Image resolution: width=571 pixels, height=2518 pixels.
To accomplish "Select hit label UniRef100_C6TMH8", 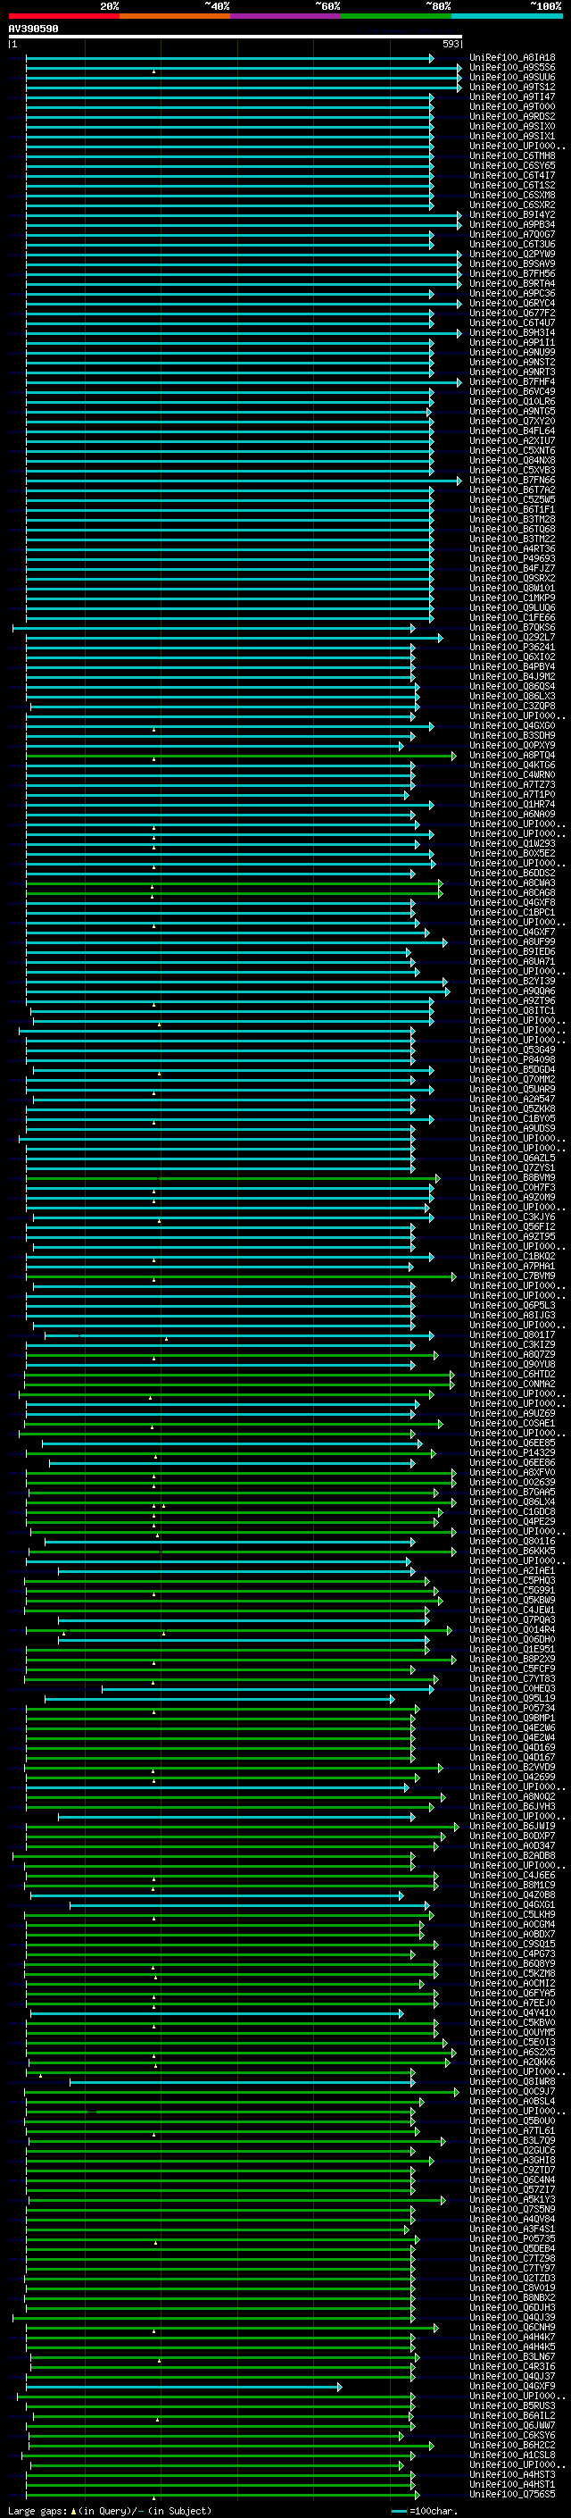I will [512, 156].
